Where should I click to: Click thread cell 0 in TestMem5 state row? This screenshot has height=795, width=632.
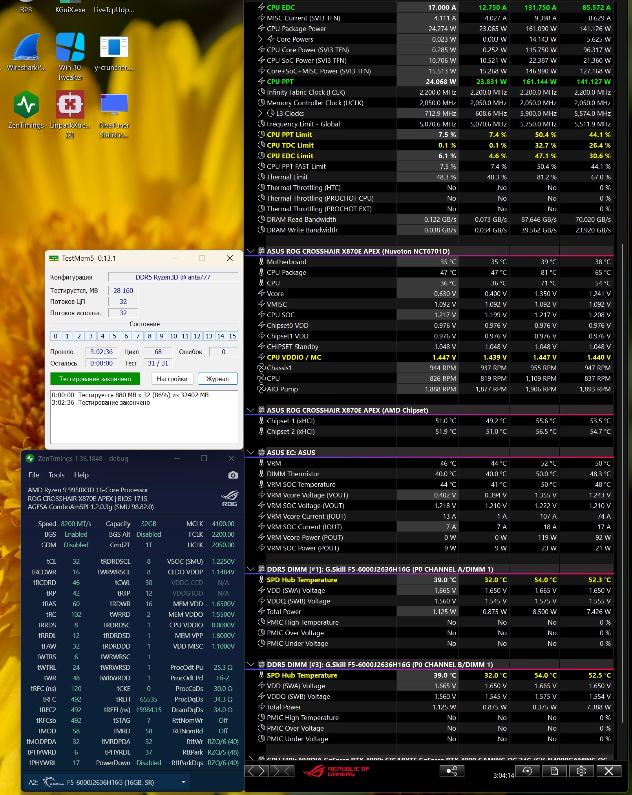click(55, 336)
